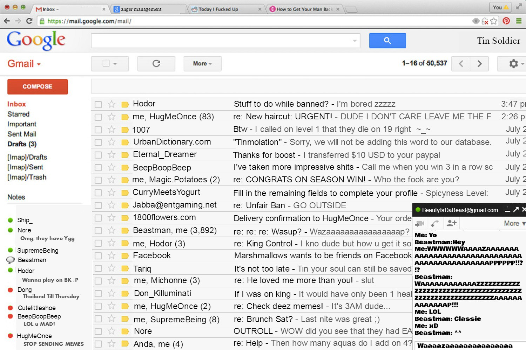Open the settings gear menu
Image resolution: width=526 pixels, height=350 pixels.
(x=514, y=63)
